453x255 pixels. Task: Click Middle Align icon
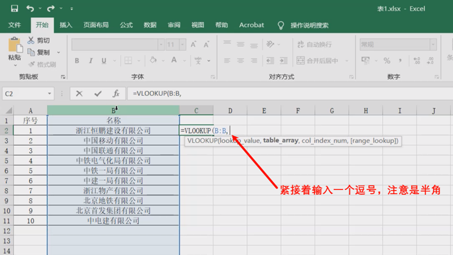tap(240, 44)
